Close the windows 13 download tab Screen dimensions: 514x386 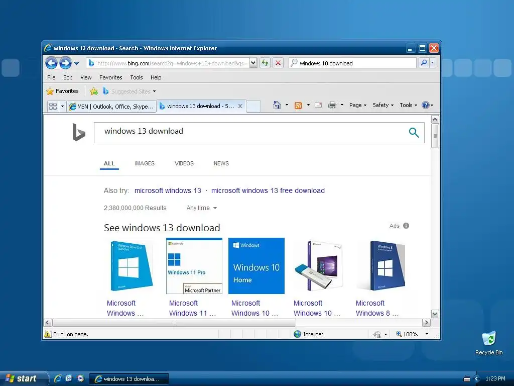click(x=240, y=106)
